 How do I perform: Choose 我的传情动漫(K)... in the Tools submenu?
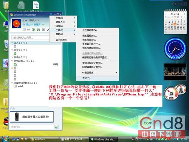click(98, 48)
